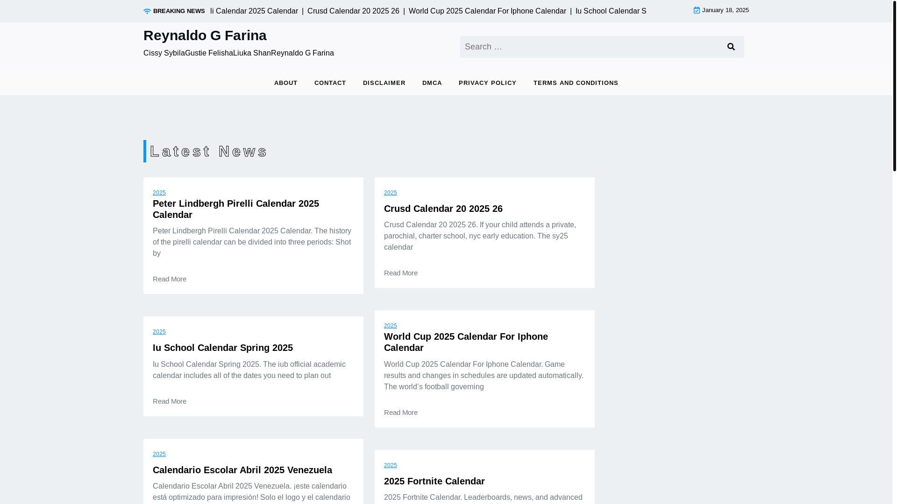Open Terms and Conditions

576,83
